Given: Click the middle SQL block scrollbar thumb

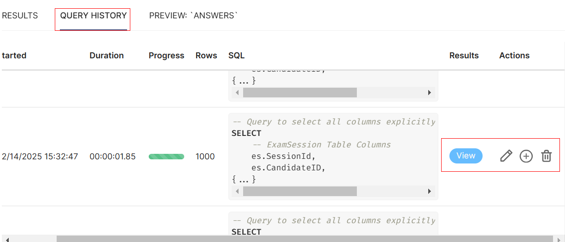Looking at the screenshot, I should coord(299,191).
